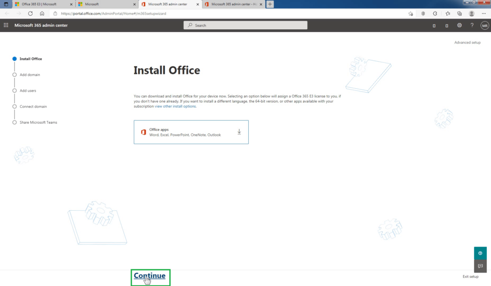Screen dimensions: 491x286
Task: Click the Install Office heading text
Action: [x=166, y=71]
